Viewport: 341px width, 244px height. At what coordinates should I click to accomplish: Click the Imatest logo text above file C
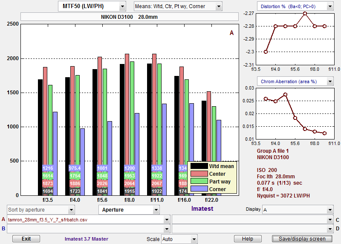pos(202,209)
